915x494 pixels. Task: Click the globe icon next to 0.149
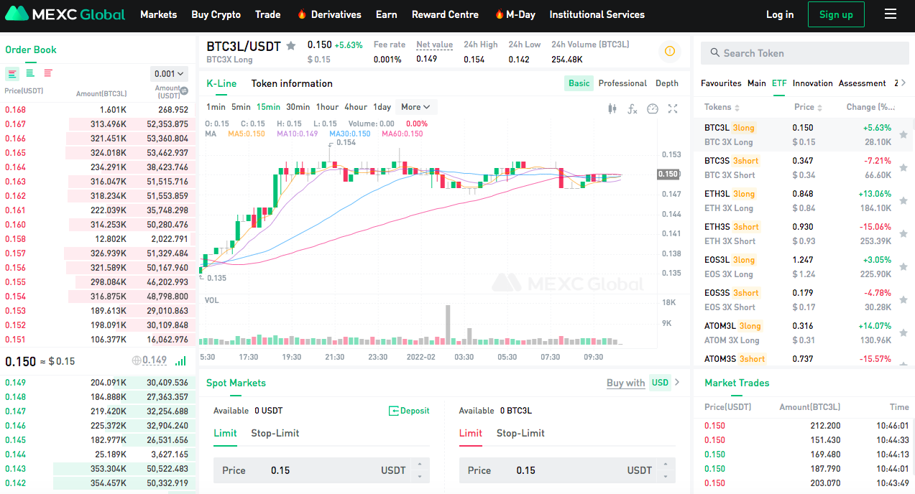click(137, 361)
